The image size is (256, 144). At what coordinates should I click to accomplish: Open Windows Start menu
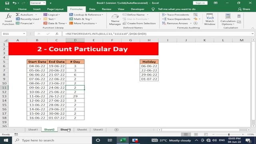click(6, 140)
